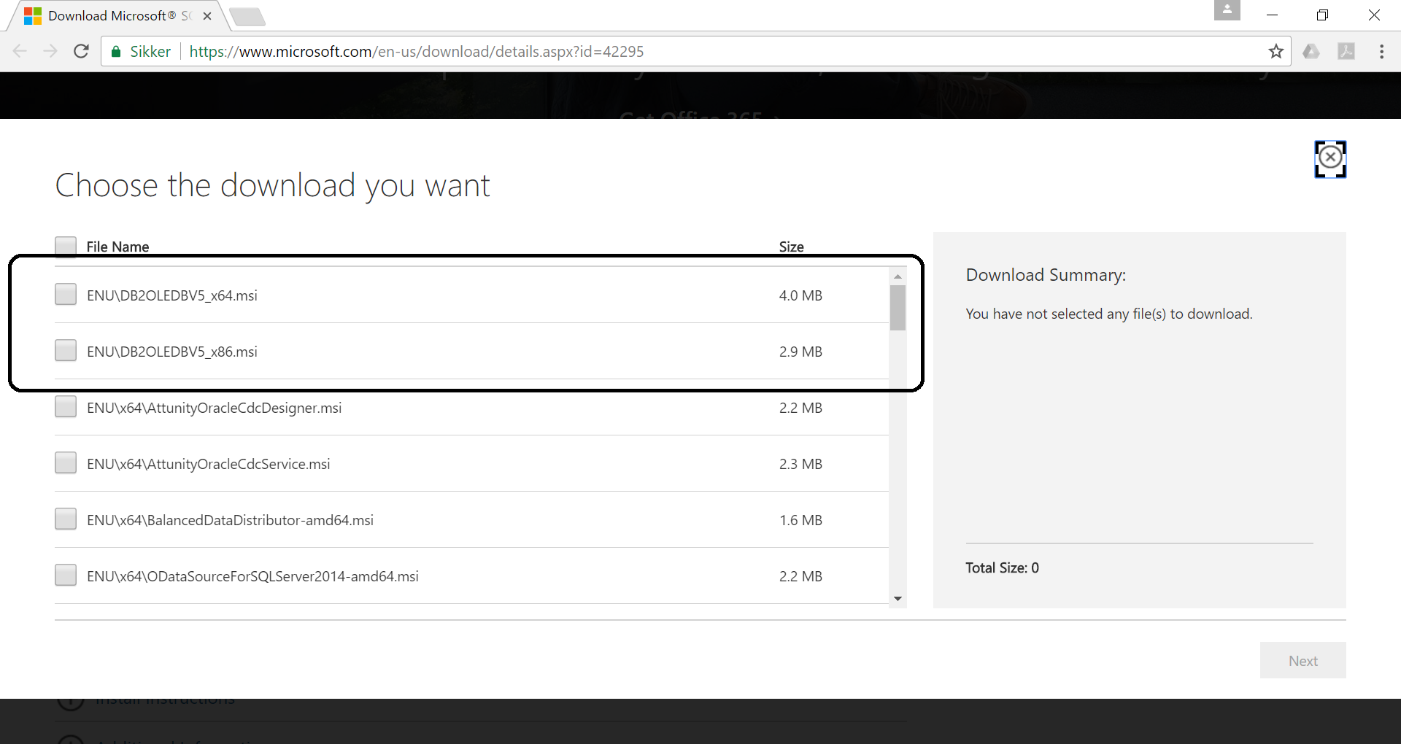Click the Size column header
The height and width of the screenshot is (744, 1401).
pos(791,247)
